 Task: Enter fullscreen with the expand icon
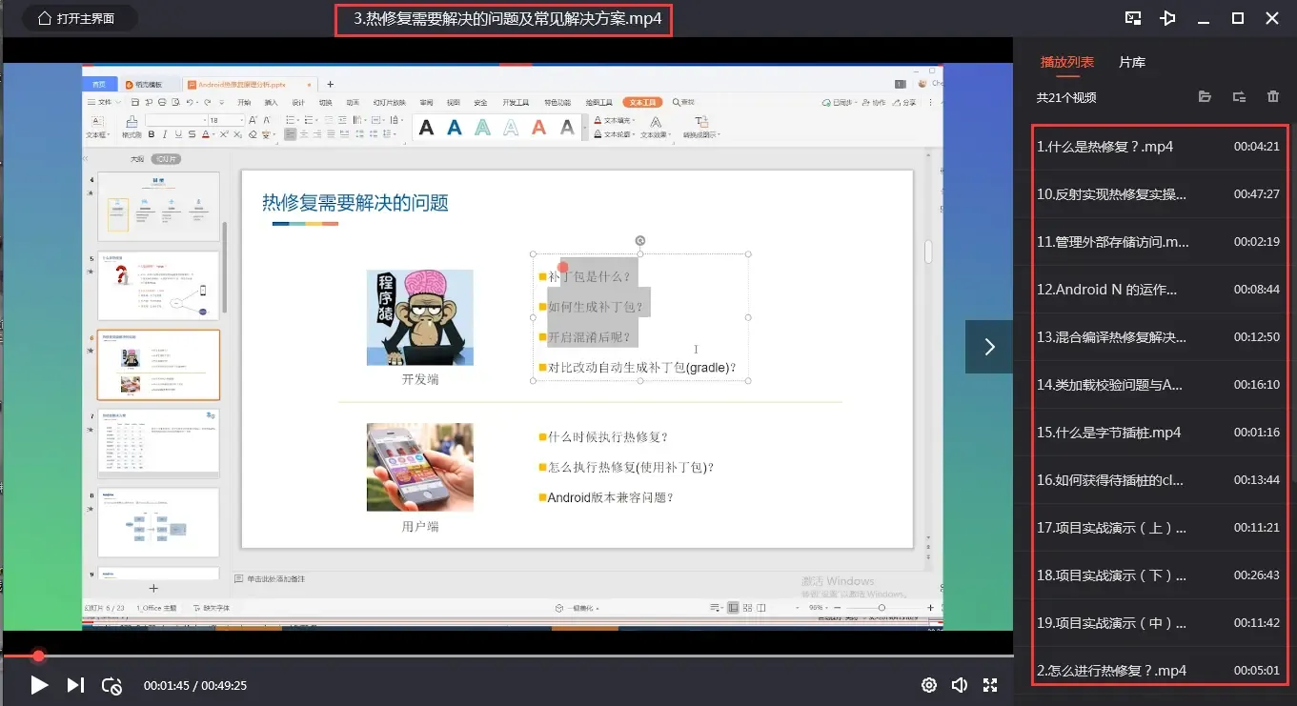990,685
